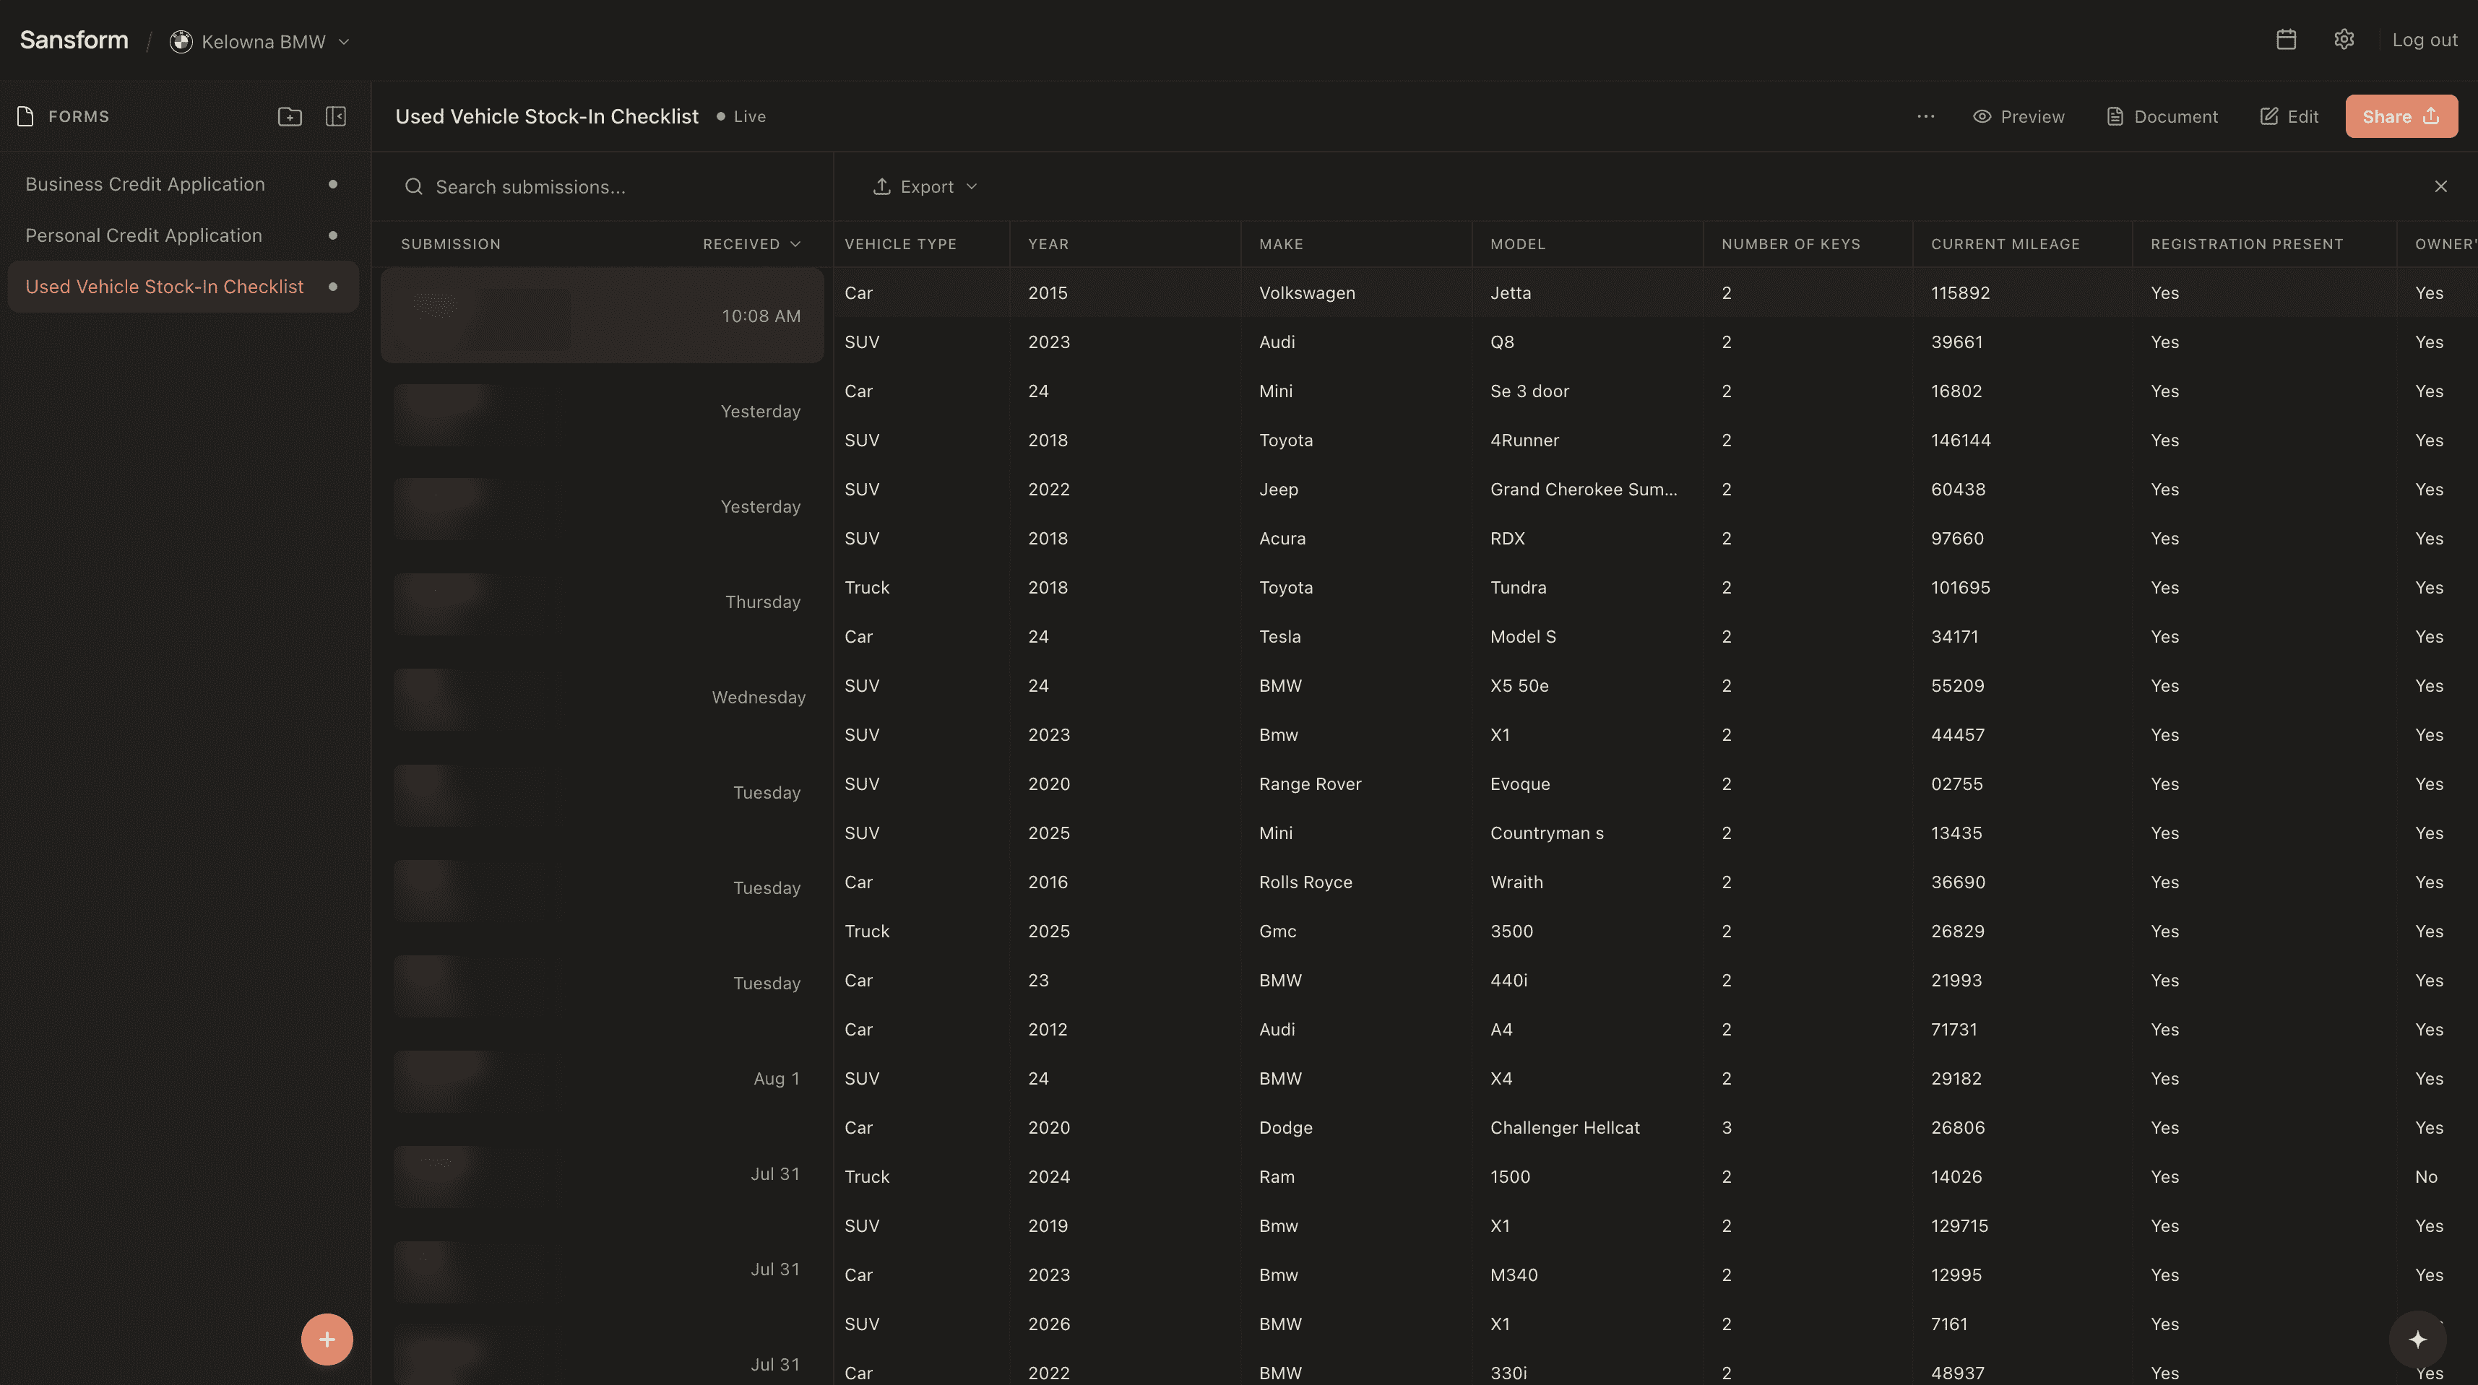Open the Document view
Viewport: 2478px width, 1385px height.
[x=2162, y=116]
